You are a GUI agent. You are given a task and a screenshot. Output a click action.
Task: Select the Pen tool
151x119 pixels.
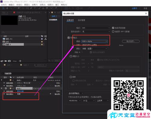coord(31,8)
